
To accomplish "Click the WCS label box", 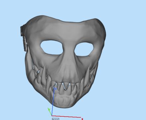I will [55, 119].
